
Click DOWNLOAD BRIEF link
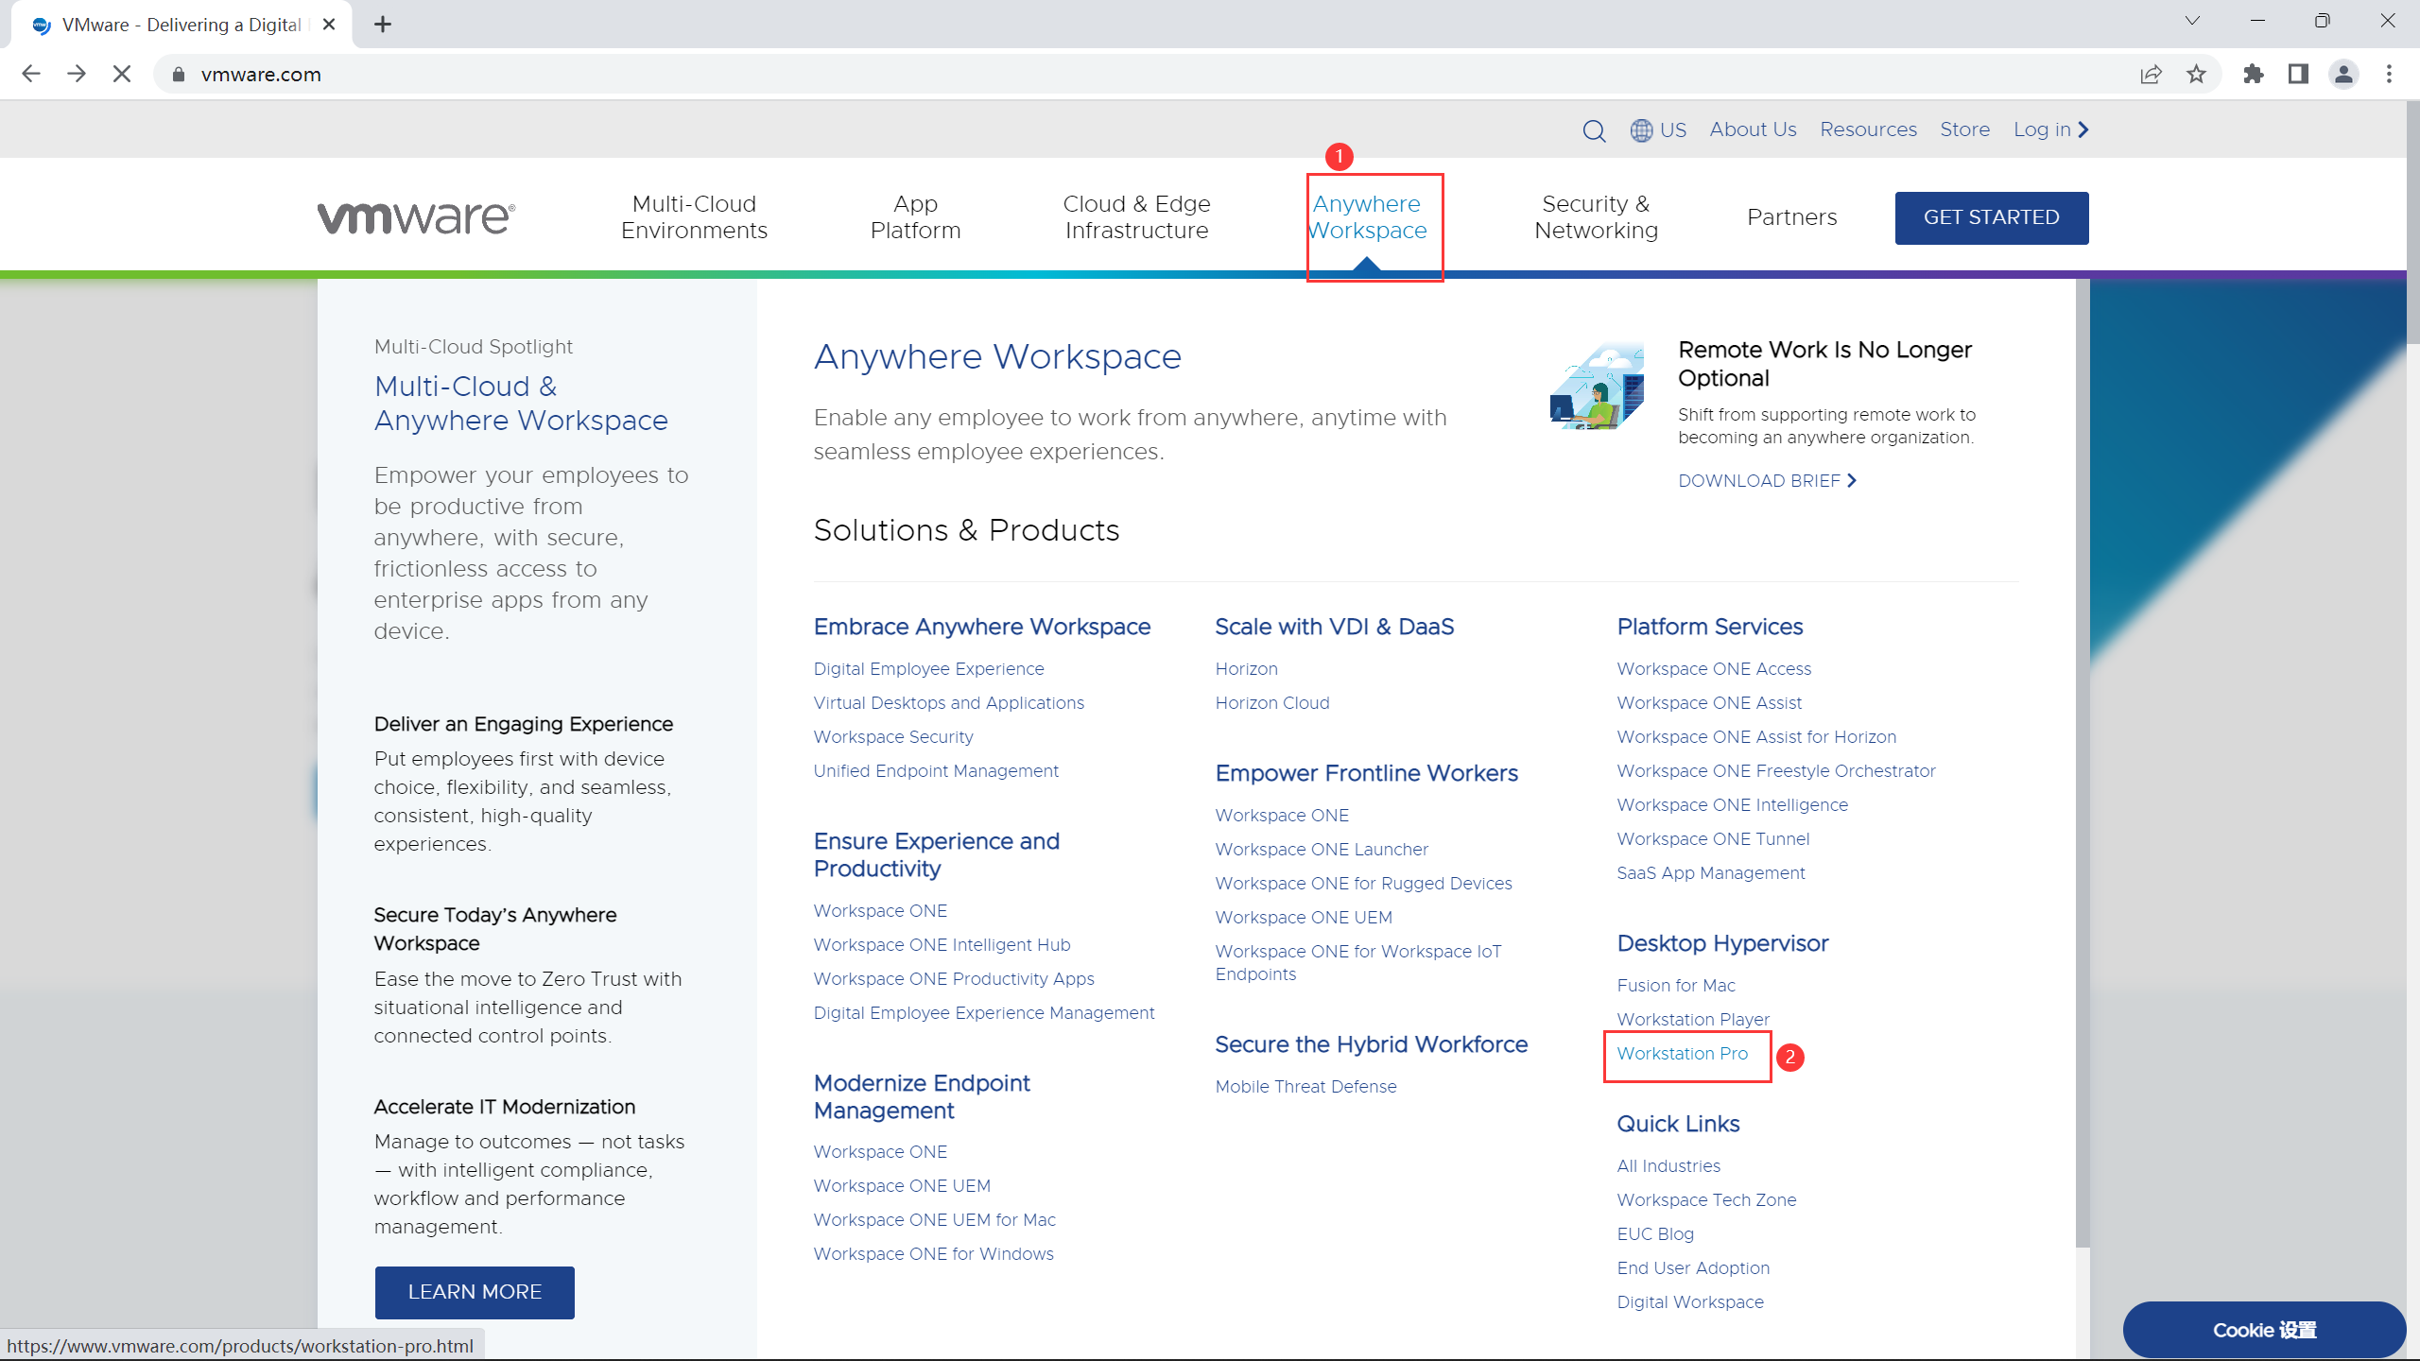click(1767, 481)
